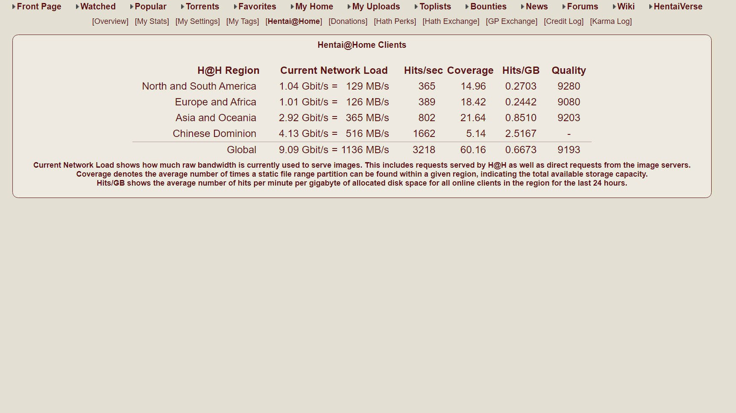This screenshot has width=736, height=413.
Task: Open the Popular section
Action: pos(150,6)
